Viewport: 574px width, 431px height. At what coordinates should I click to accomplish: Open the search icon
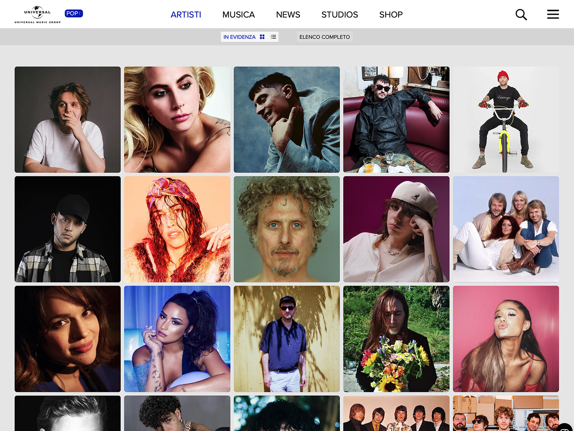click(x=521, y=14)
